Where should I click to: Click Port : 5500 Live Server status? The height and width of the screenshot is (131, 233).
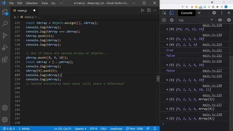[134, 128]
